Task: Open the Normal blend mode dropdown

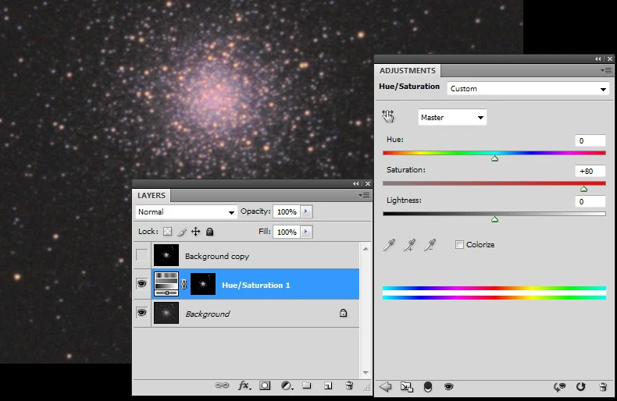Action: click(186, 212)
